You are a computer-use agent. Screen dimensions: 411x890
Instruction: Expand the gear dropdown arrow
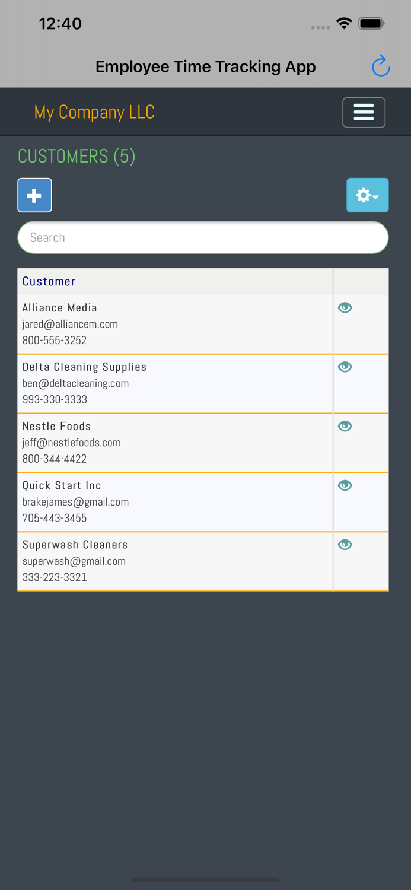(375, 195)
